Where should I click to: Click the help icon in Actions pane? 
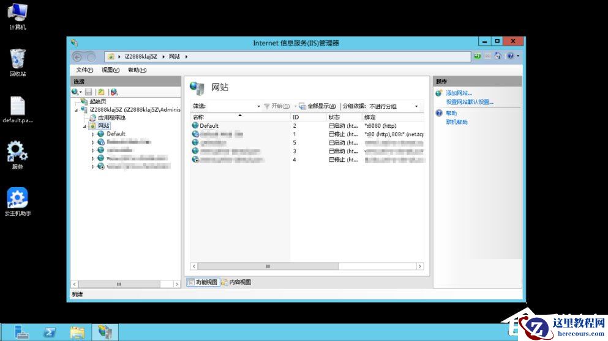point(439,113)
